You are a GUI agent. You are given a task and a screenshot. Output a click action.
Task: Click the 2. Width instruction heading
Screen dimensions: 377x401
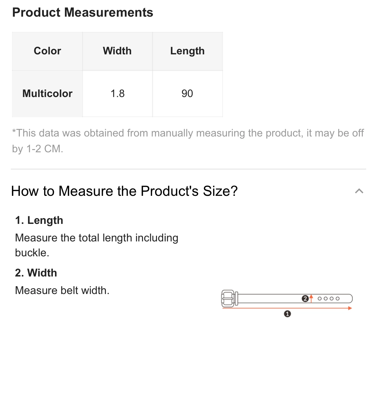pyautogui.click(x=36, y=273)
